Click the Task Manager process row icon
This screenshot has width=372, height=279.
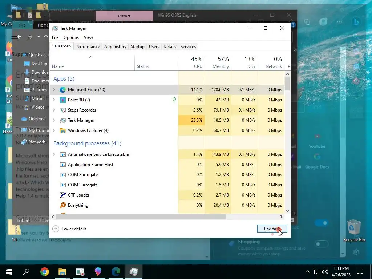pyautogui.click(x=62, y=120)
